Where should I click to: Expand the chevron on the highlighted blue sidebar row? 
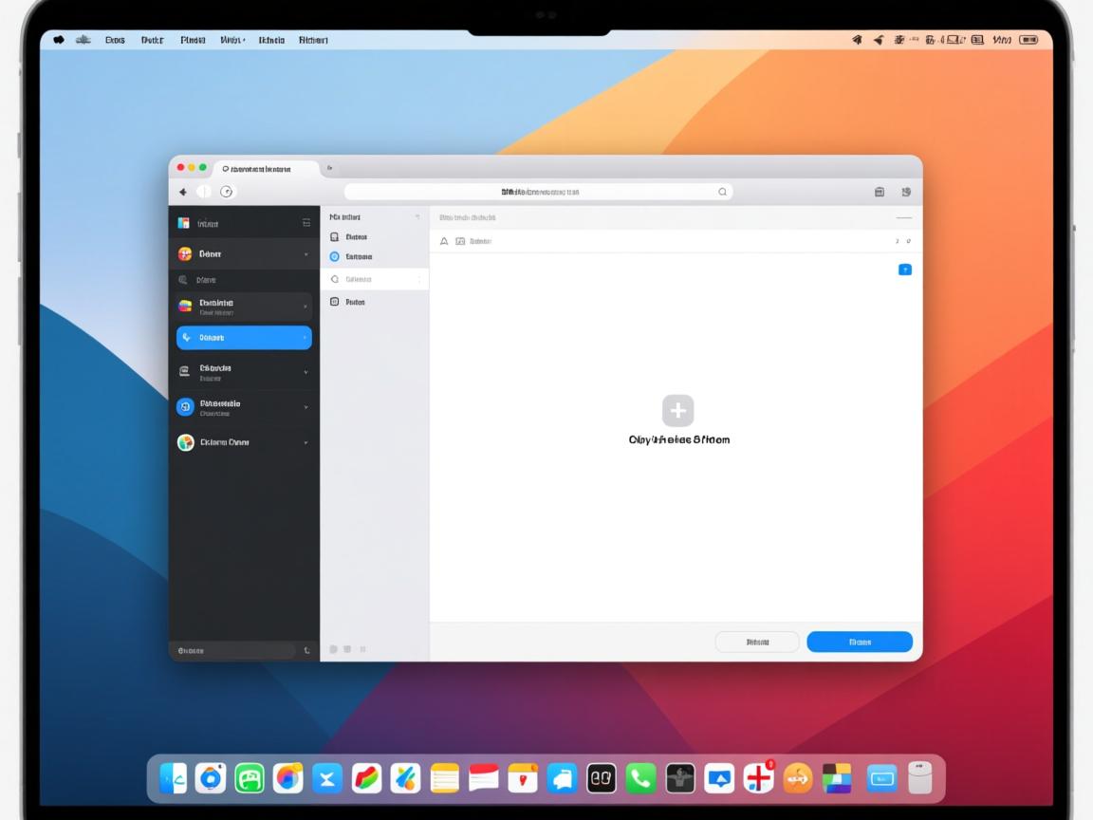(x=306, y=338)
